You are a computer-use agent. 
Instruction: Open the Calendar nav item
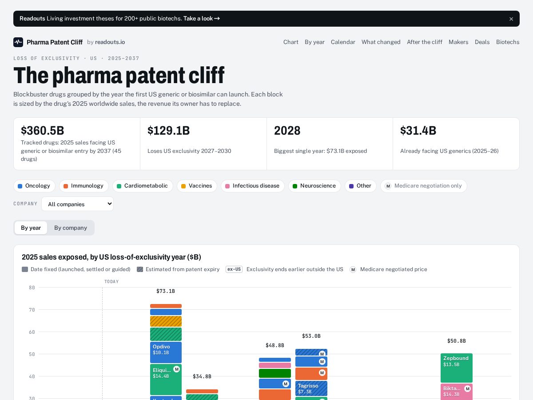(343, 42)
